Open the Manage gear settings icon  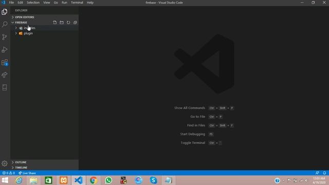(x=5, y=163)
